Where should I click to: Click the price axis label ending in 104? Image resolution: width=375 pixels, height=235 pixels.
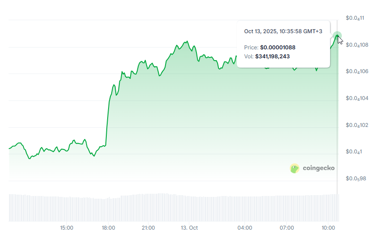coord(357,98)
